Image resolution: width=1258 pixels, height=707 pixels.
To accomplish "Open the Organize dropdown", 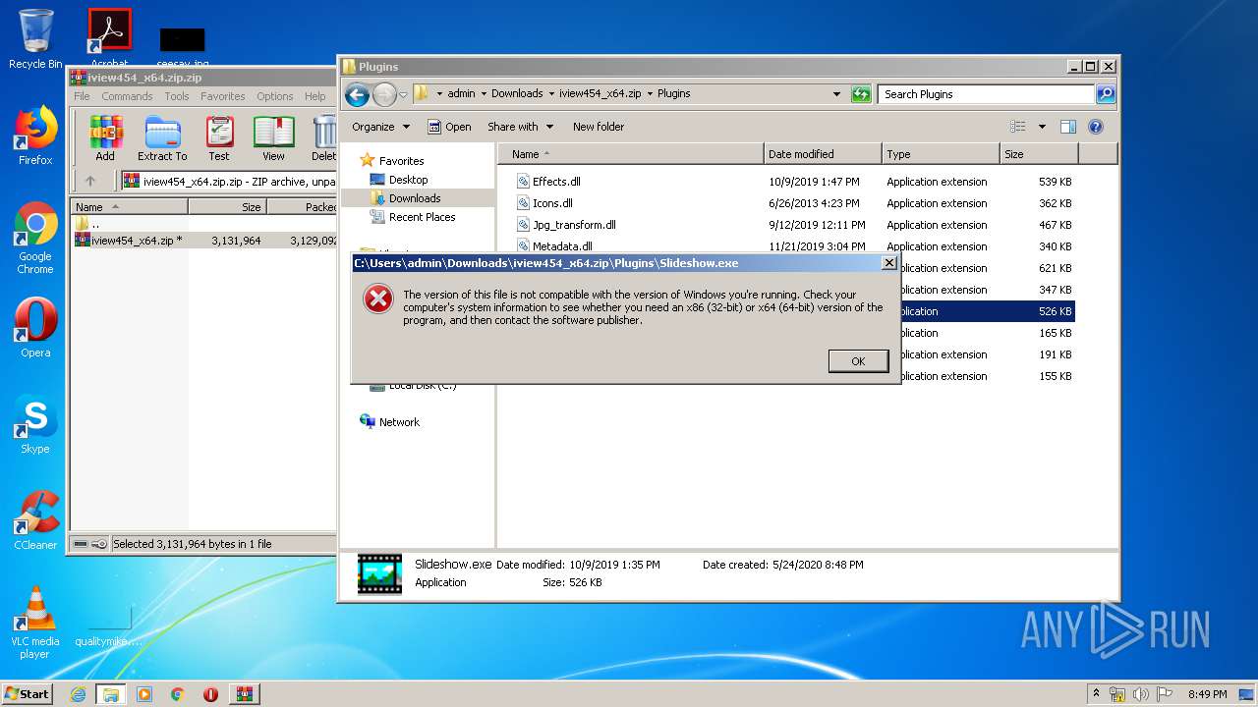I will click(x=380, y=127).
